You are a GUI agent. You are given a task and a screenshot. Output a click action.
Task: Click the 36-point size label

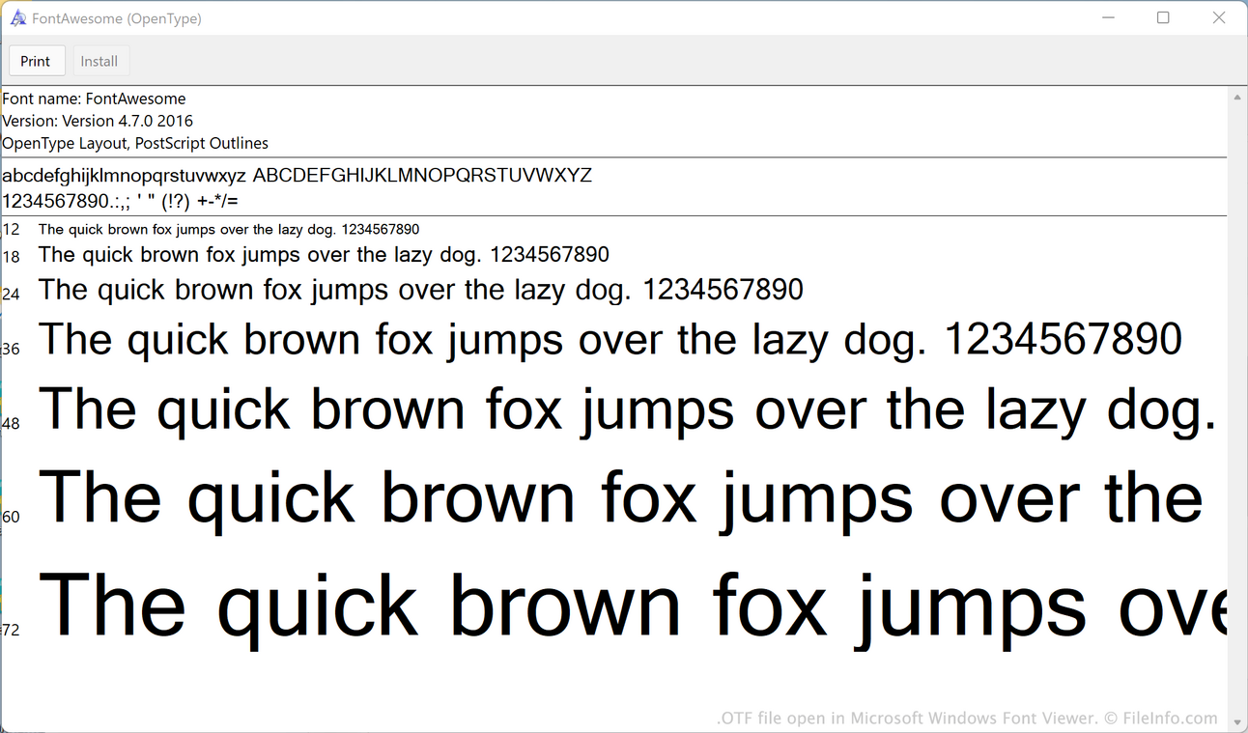click(11, 350)
